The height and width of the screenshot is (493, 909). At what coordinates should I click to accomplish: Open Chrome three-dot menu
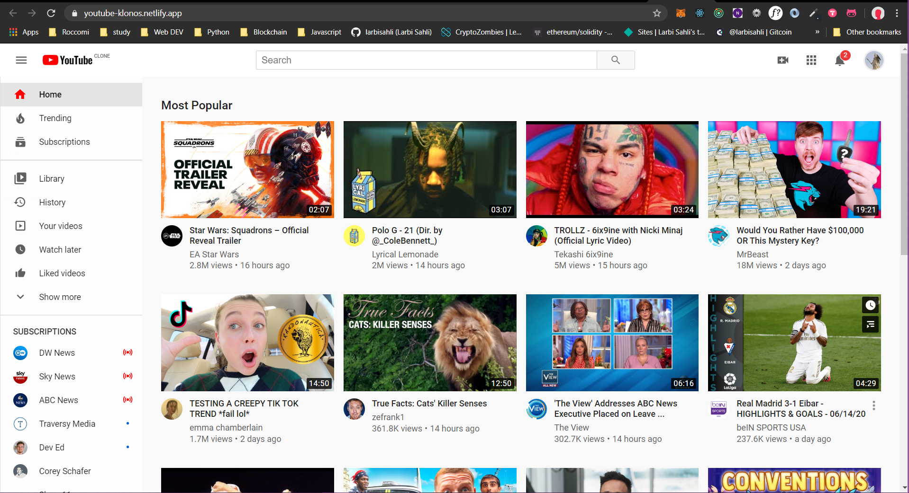[897, 13]
